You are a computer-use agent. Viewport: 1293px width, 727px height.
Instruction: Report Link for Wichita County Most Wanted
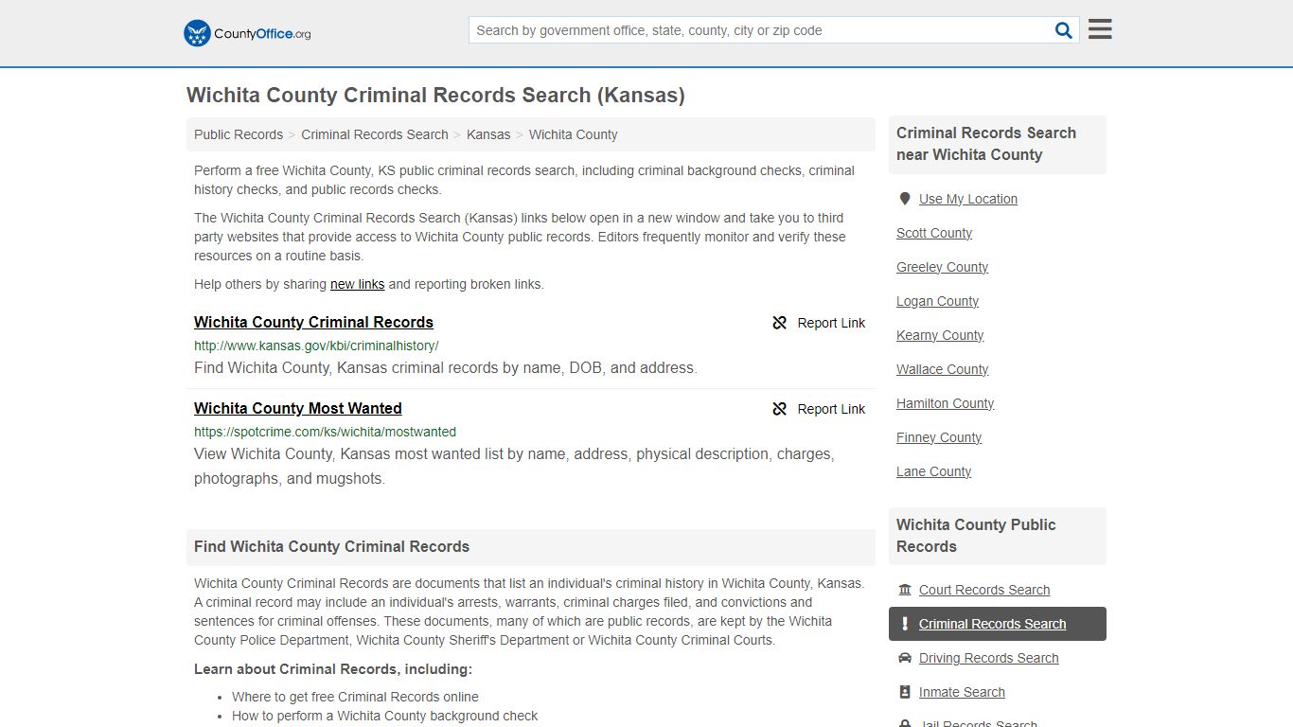819,409
